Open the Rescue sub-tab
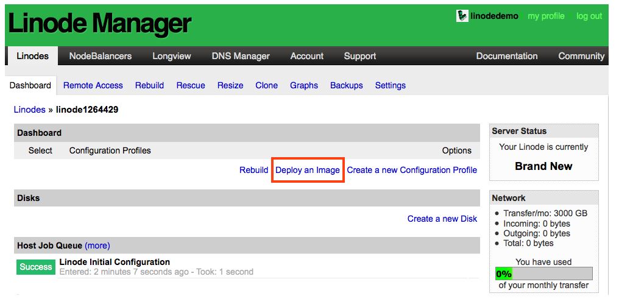The image size is (619, 307). tap(191, 85)
